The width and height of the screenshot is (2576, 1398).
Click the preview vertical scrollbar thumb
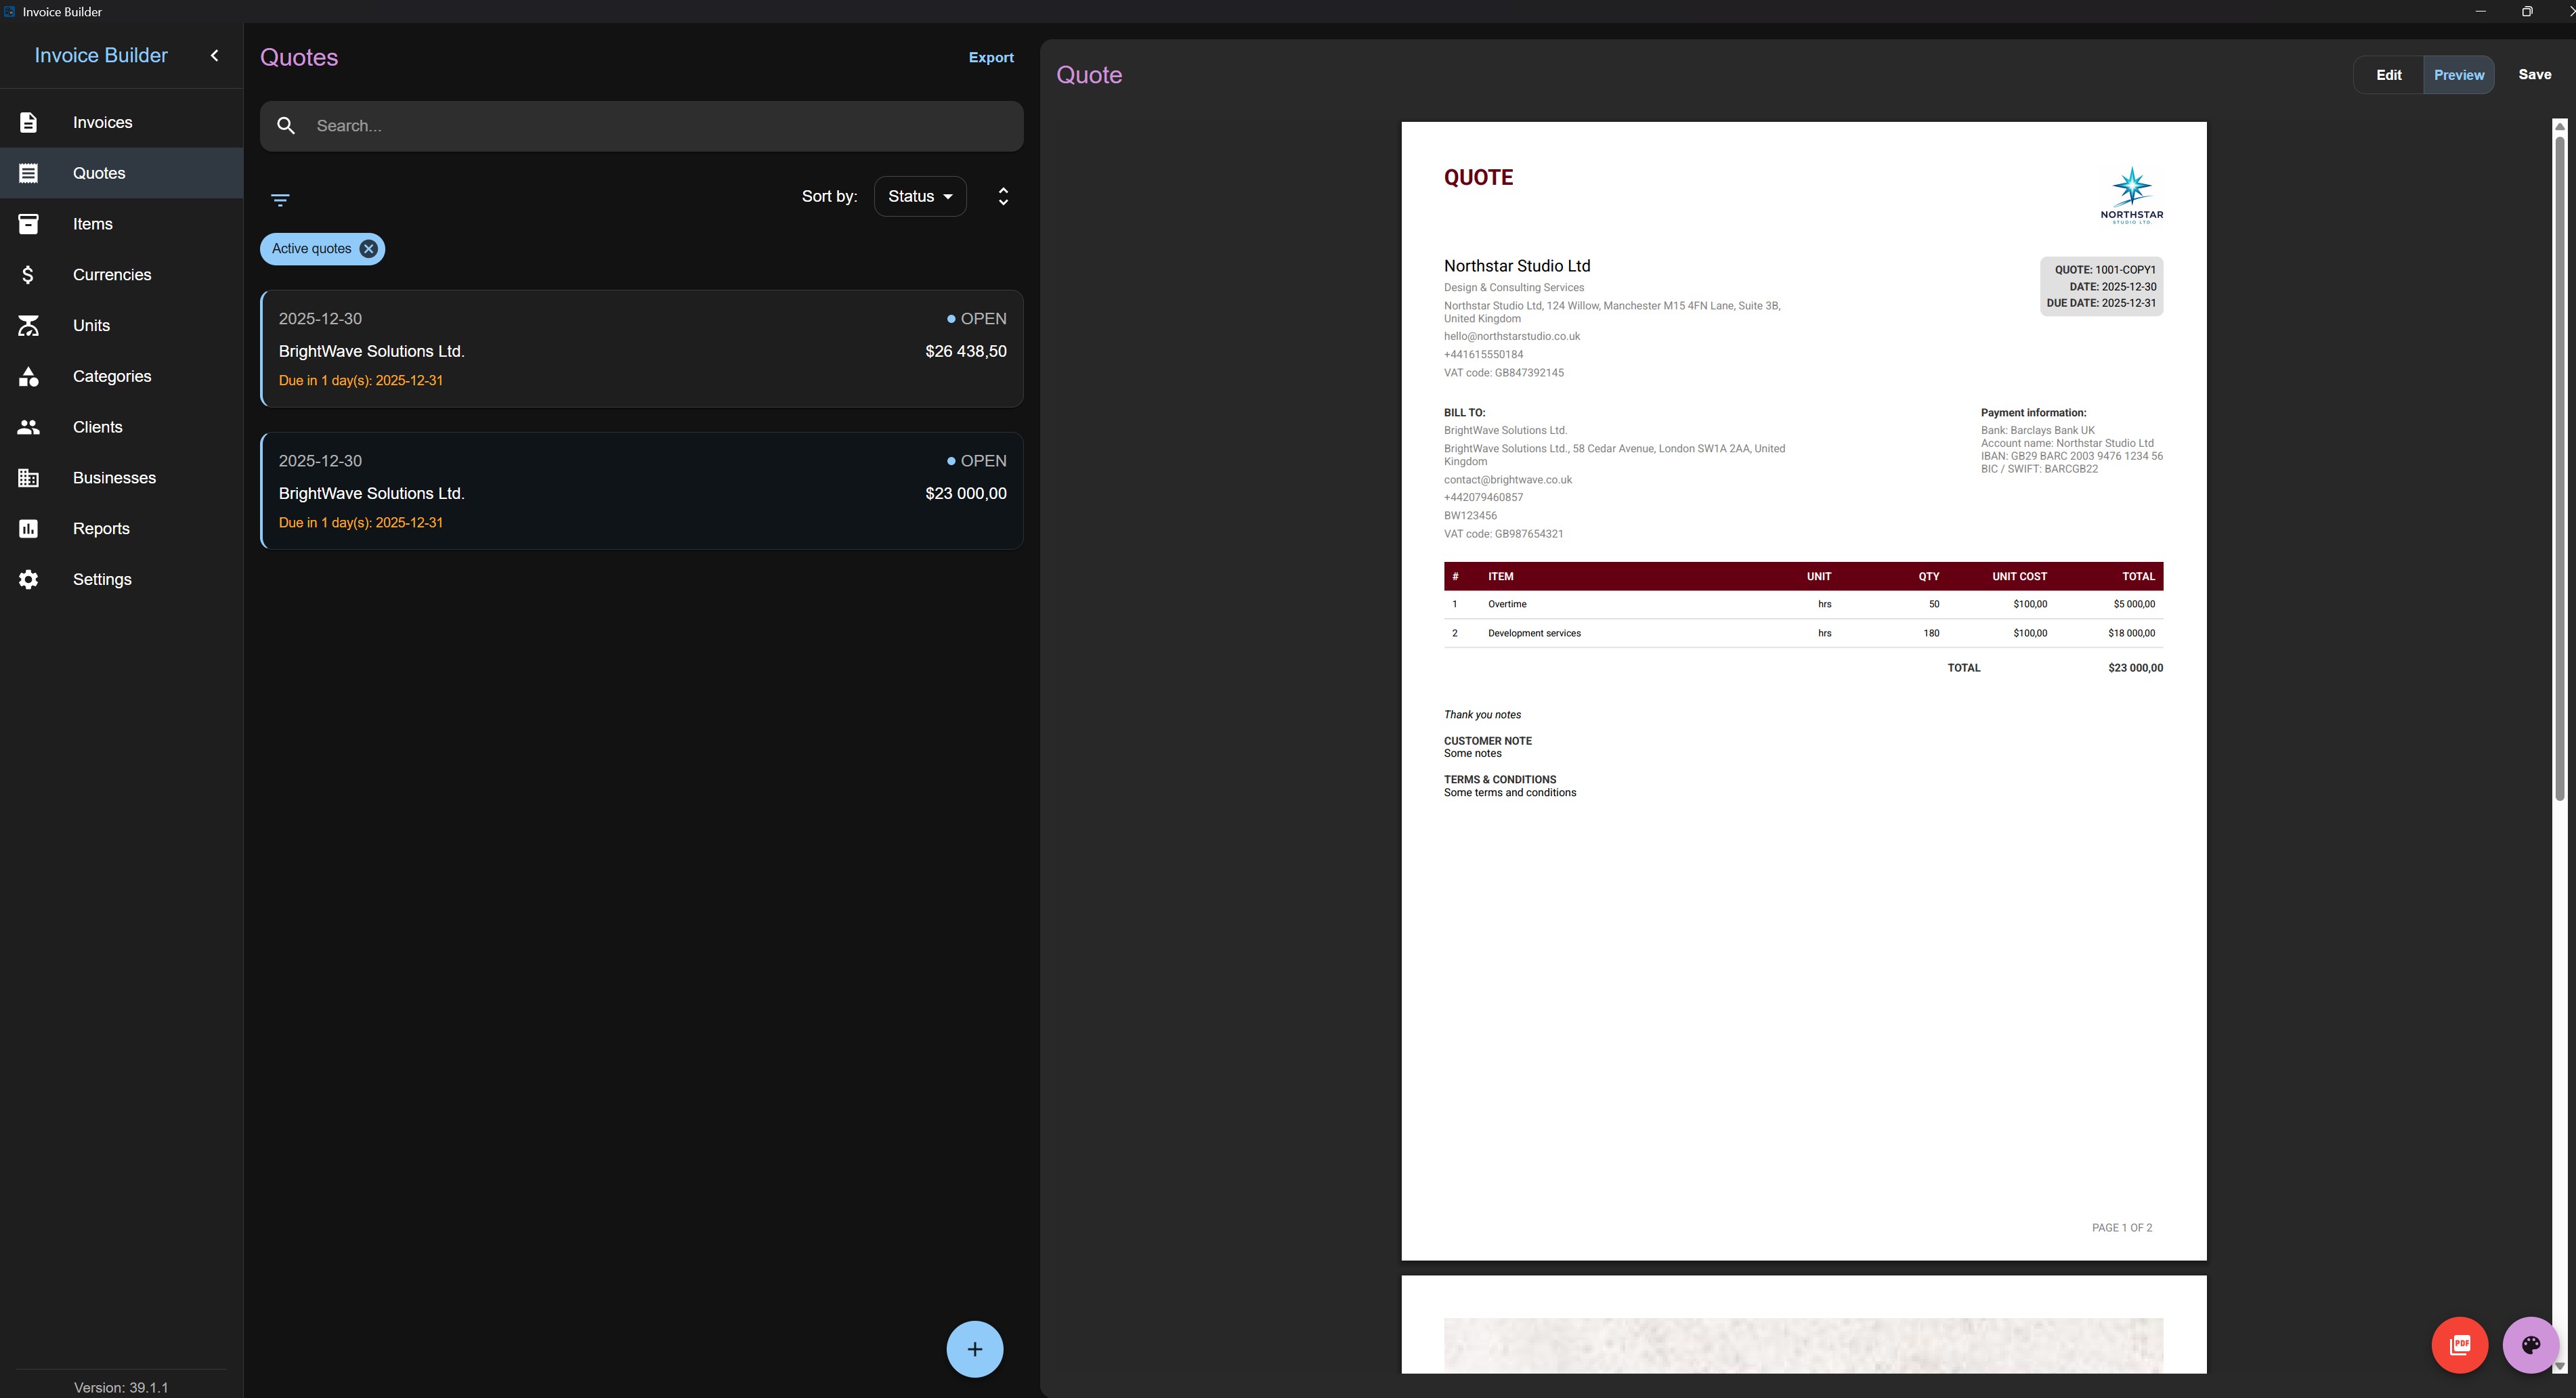point(2560,468)
